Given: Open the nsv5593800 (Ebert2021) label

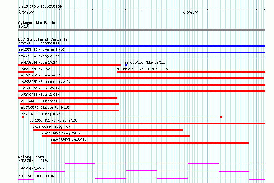Looking at the screenshot, I should tap(39, 88).
